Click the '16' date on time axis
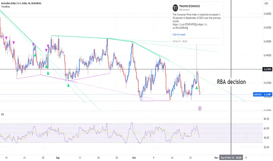The image size is (273, 161). coord(172,158)
